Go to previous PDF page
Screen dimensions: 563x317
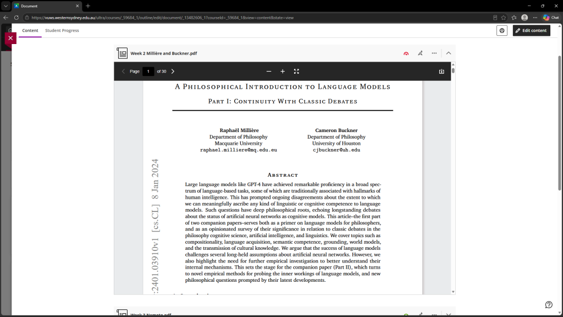click(x=123, y=72)
